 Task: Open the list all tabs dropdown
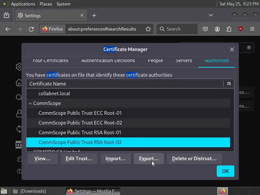[x=211, y=15]
